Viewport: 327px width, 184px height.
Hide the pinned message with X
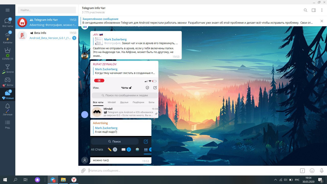tap(322, 21)
